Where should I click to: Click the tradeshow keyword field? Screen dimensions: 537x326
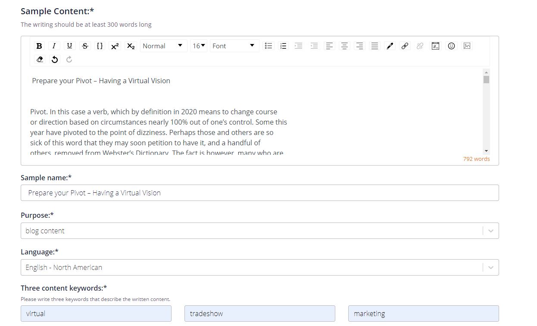click(x=259, y=313)
